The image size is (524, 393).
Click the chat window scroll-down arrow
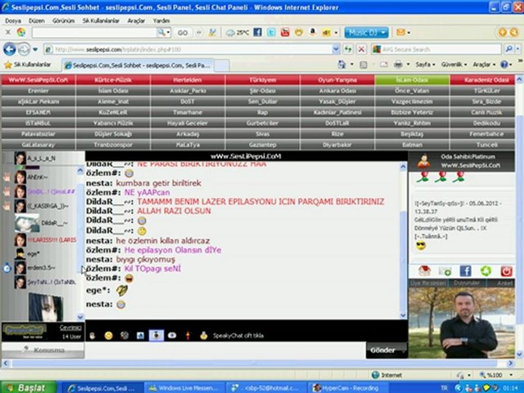pyautogui.click(x=403, y=315)
